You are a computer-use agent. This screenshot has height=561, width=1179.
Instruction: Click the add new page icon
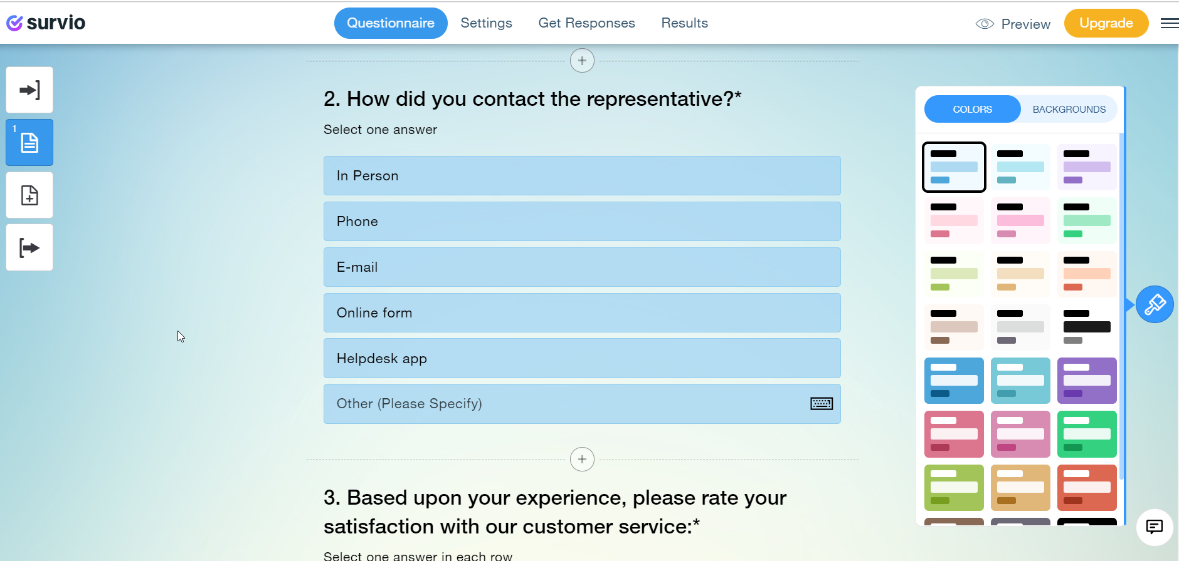pyautogui.click(x=29, y=195)
